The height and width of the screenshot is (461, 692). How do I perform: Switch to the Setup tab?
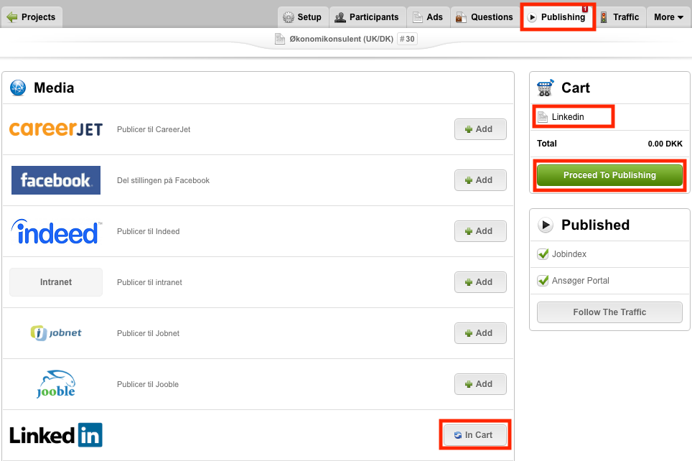(302, 17)
